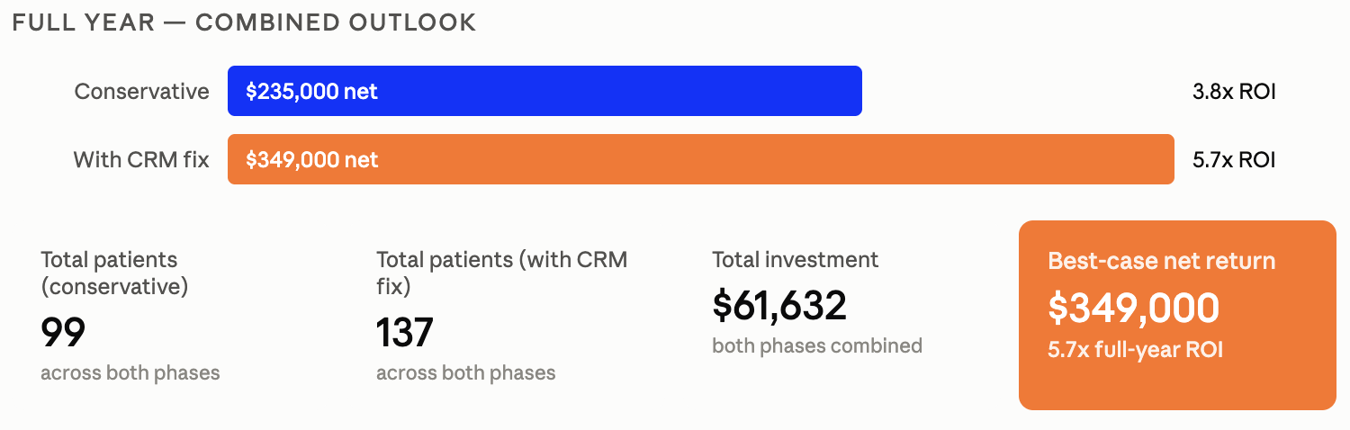Open the Best-case net return card

point(1177,315)
